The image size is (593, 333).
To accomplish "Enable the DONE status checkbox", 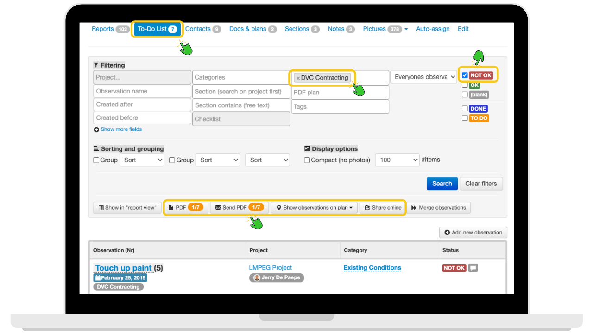I will pos(465,109).
